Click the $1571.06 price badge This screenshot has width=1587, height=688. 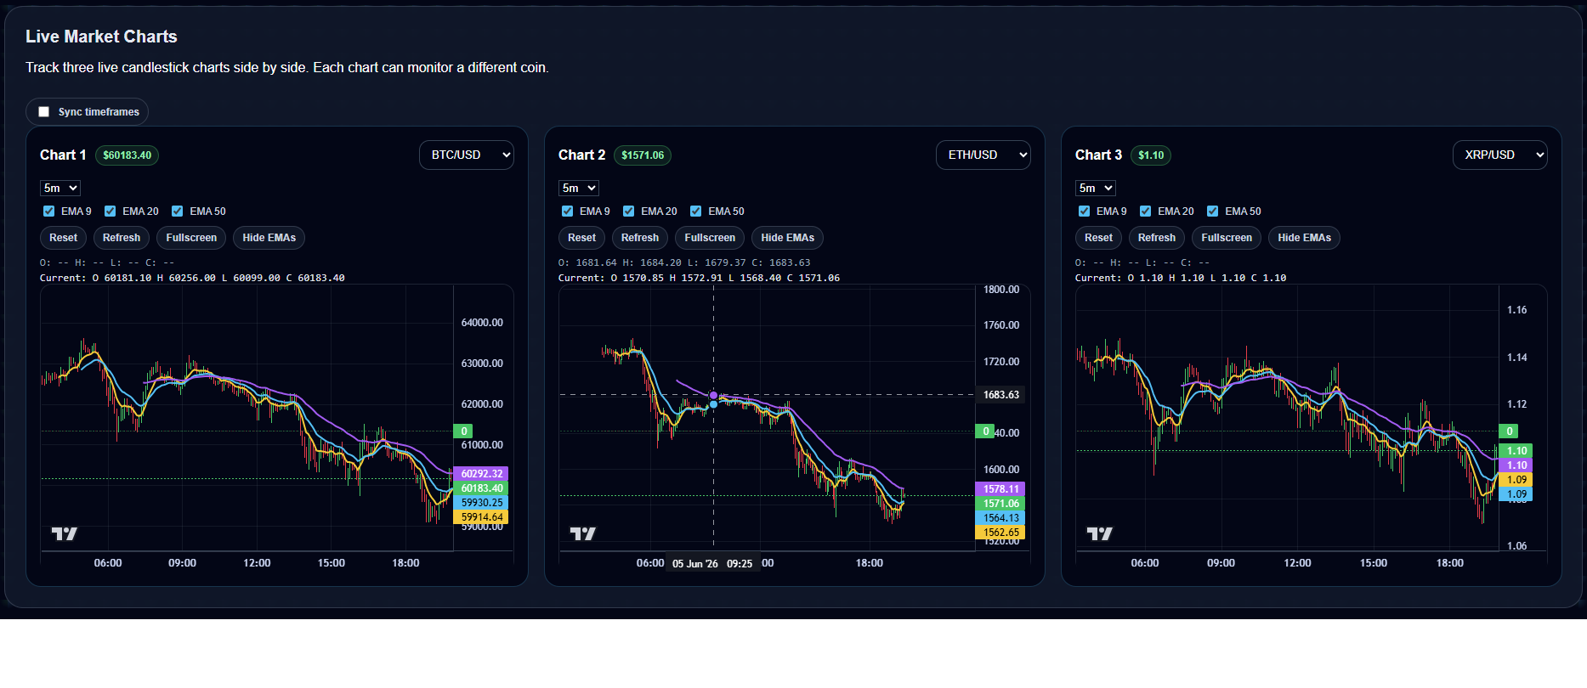point(643,155)
